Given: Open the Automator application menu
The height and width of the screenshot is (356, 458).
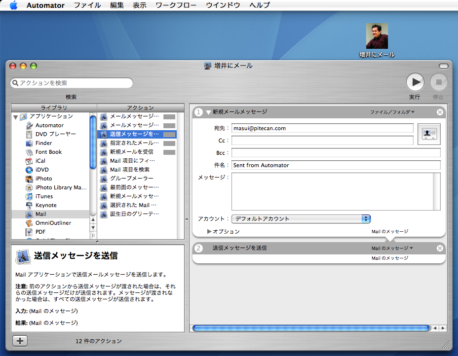Looking at the screenshot, I should click(45, 5).
